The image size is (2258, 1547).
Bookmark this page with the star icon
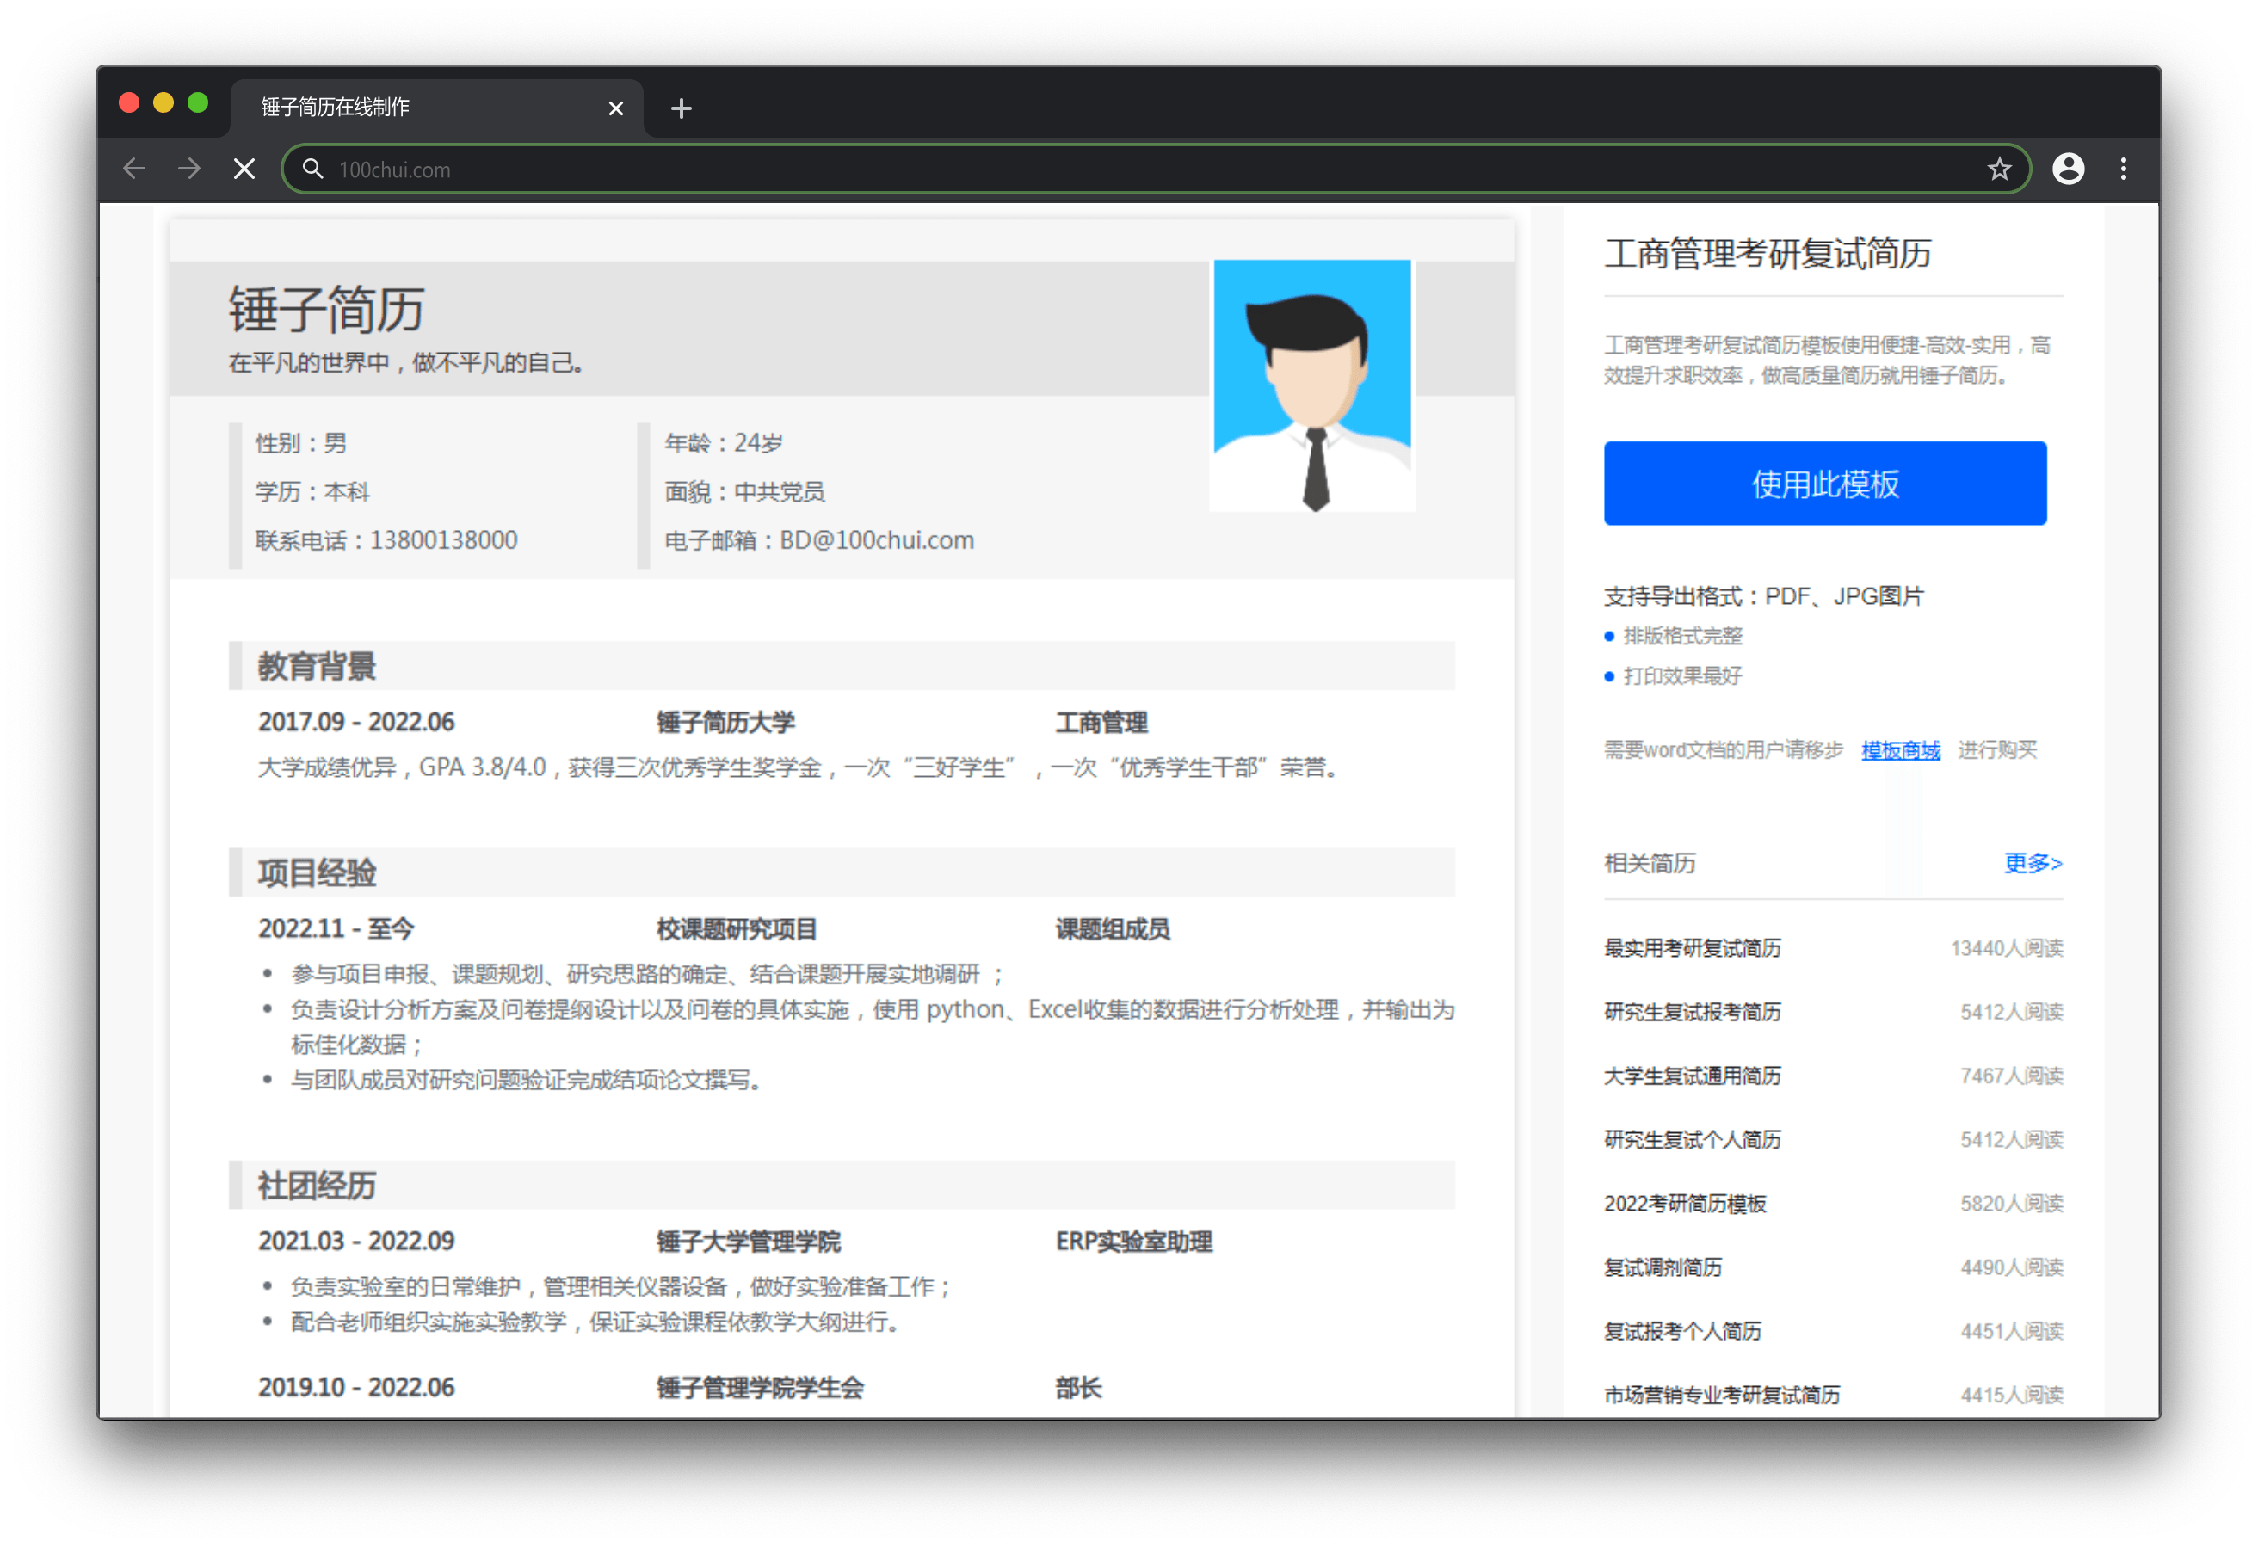point(1999,169)
